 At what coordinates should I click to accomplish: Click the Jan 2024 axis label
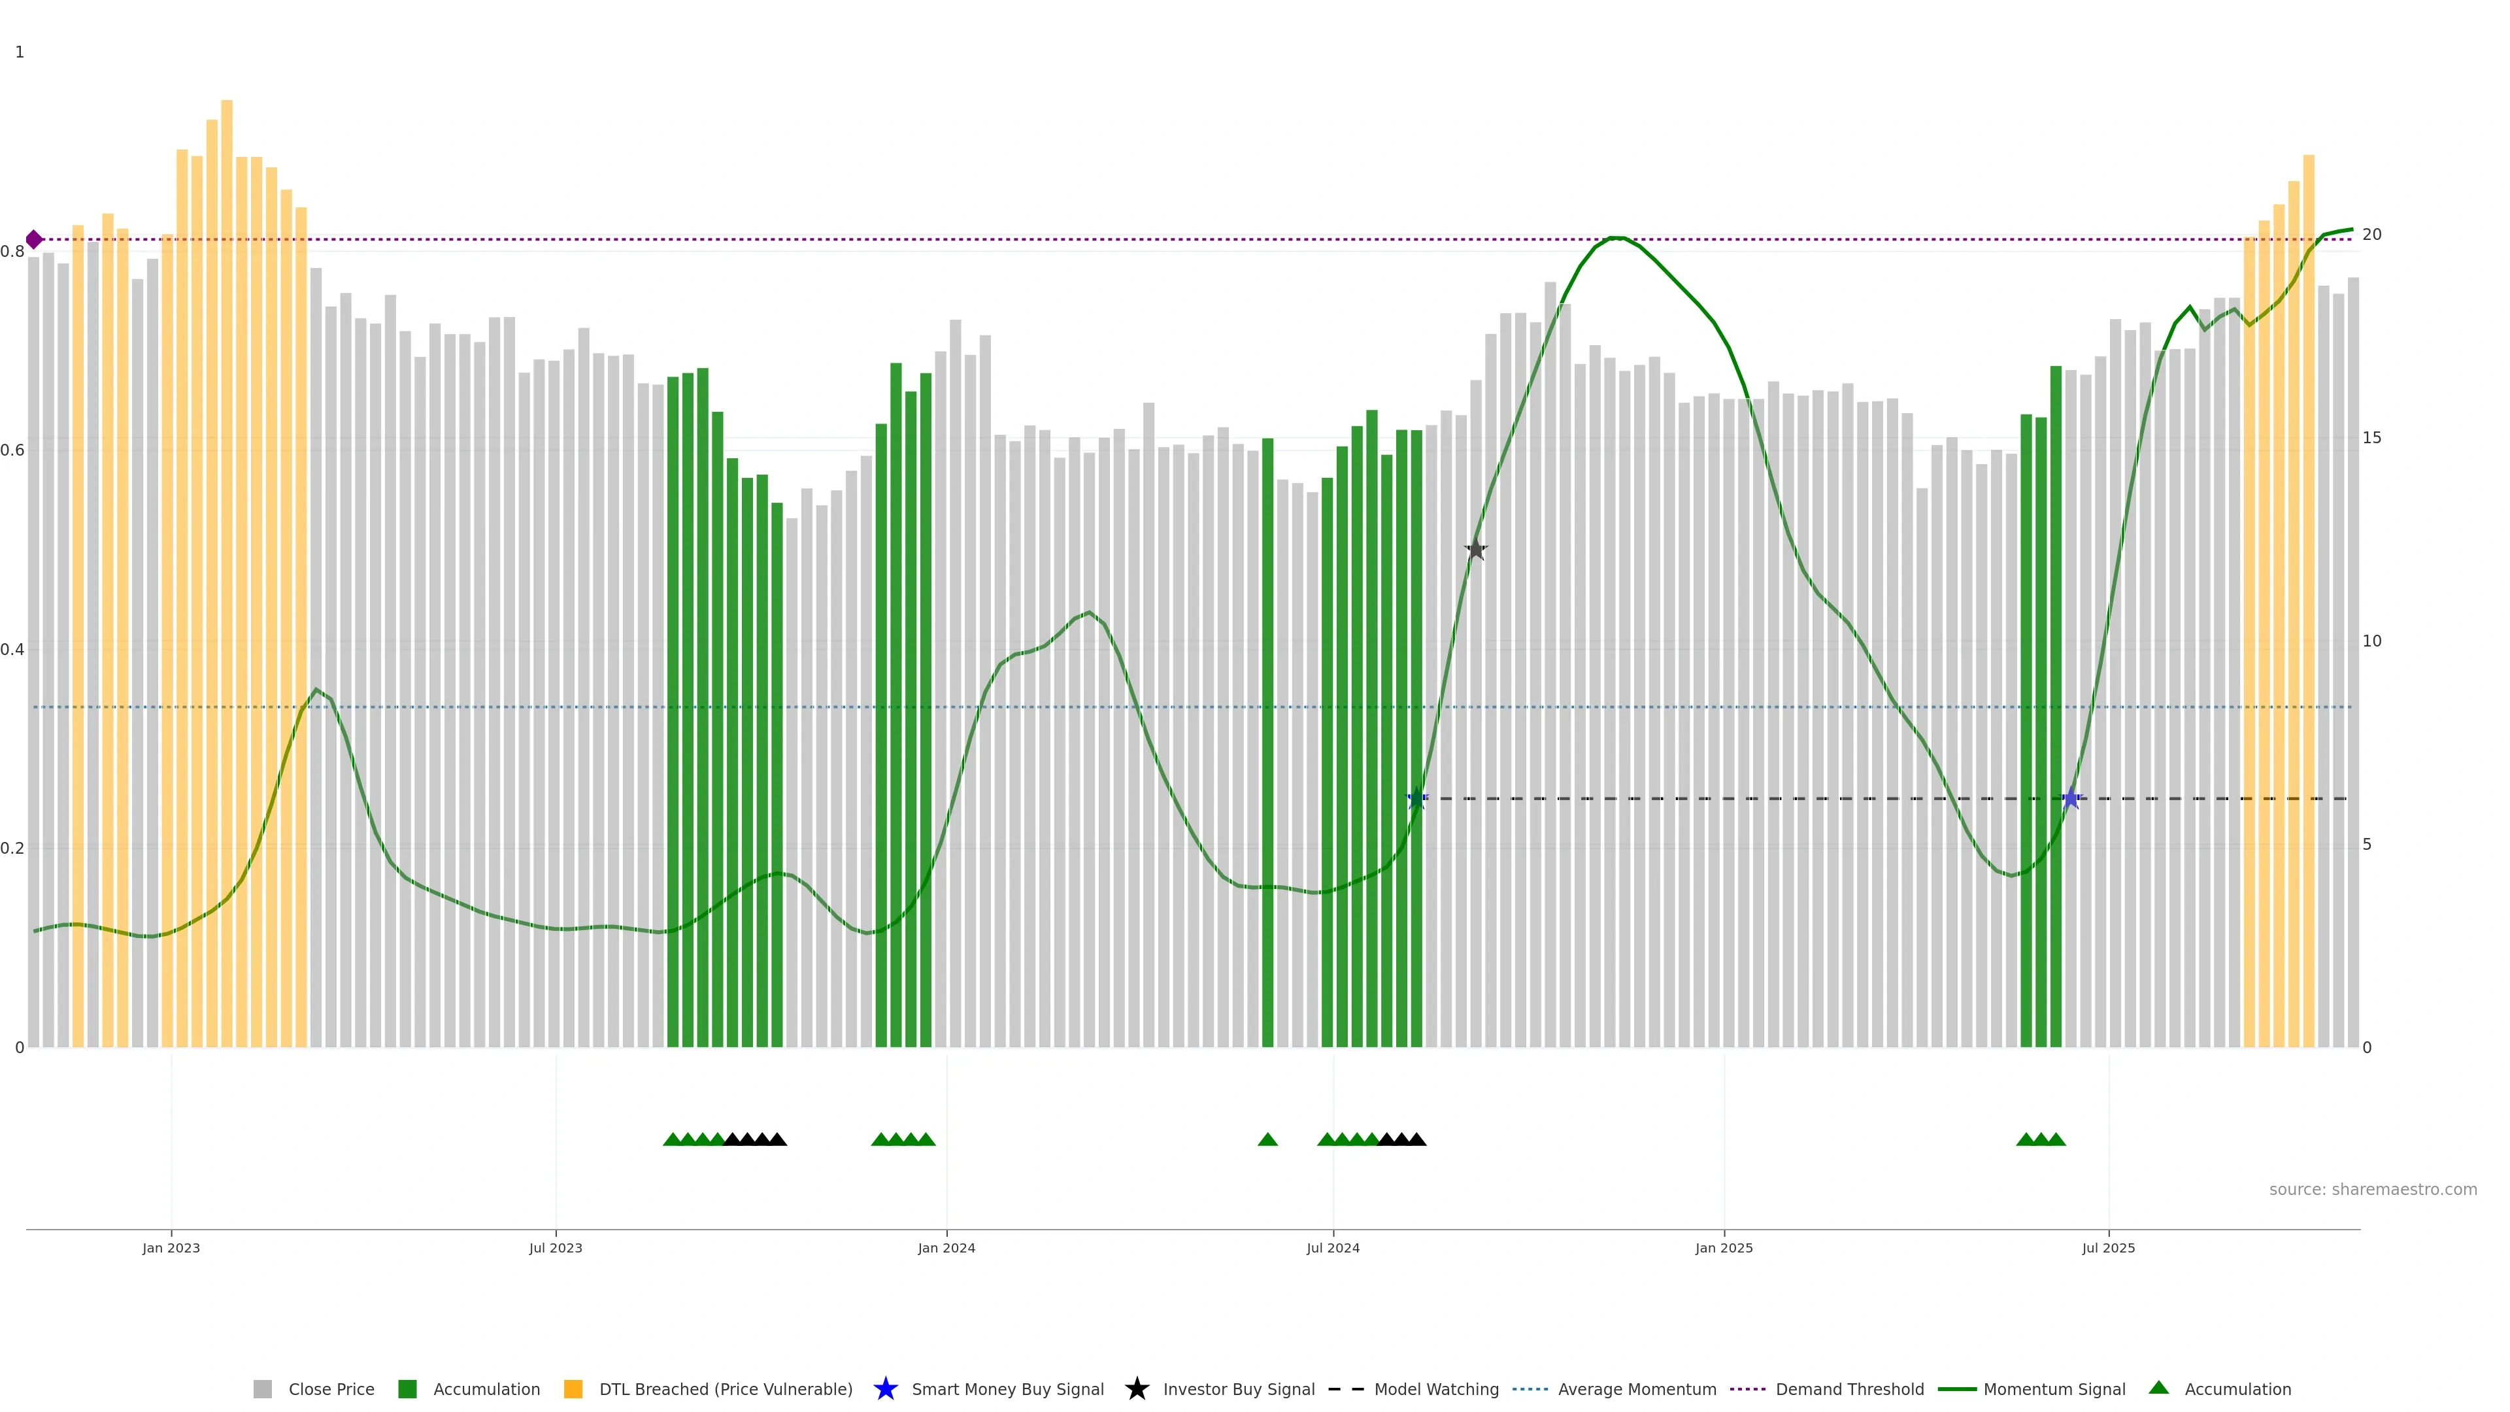click(x=946, y=1249)
